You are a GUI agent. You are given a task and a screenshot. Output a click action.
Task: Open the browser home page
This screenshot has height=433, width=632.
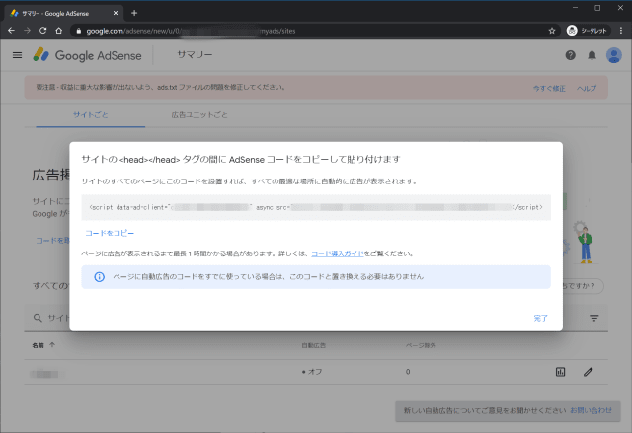tap(59, 31)
